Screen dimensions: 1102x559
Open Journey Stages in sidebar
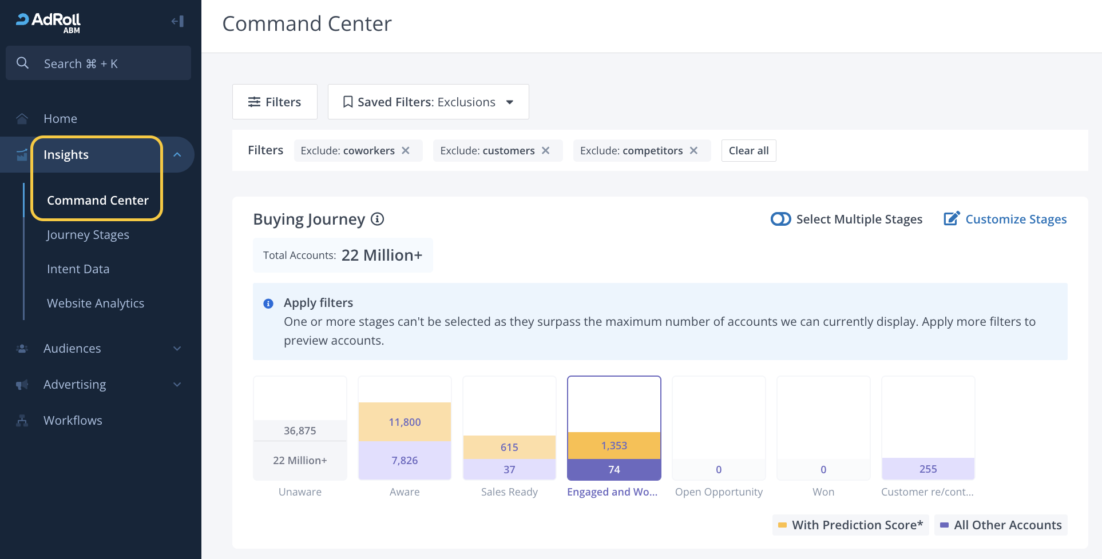point(88,235)
